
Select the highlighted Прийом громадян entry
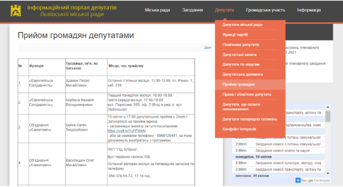pos(250,84)
